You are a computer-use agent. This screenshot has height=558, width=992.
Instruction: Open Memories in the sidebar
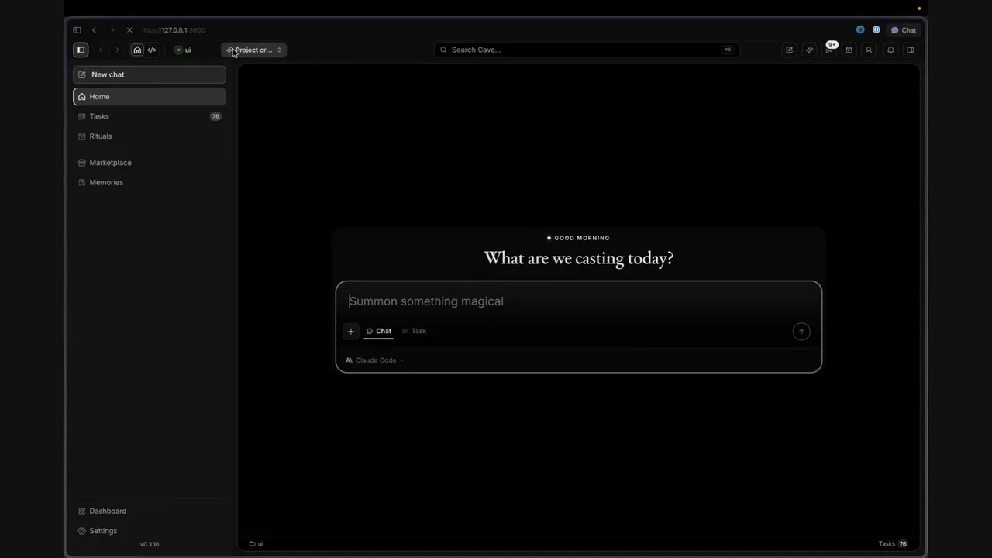[x=150, y=182]
